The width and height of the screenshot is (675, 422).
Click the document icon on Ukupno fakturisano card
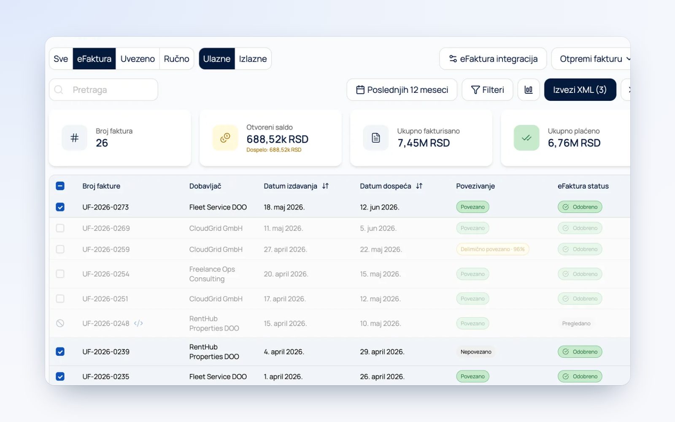[376, 138]
